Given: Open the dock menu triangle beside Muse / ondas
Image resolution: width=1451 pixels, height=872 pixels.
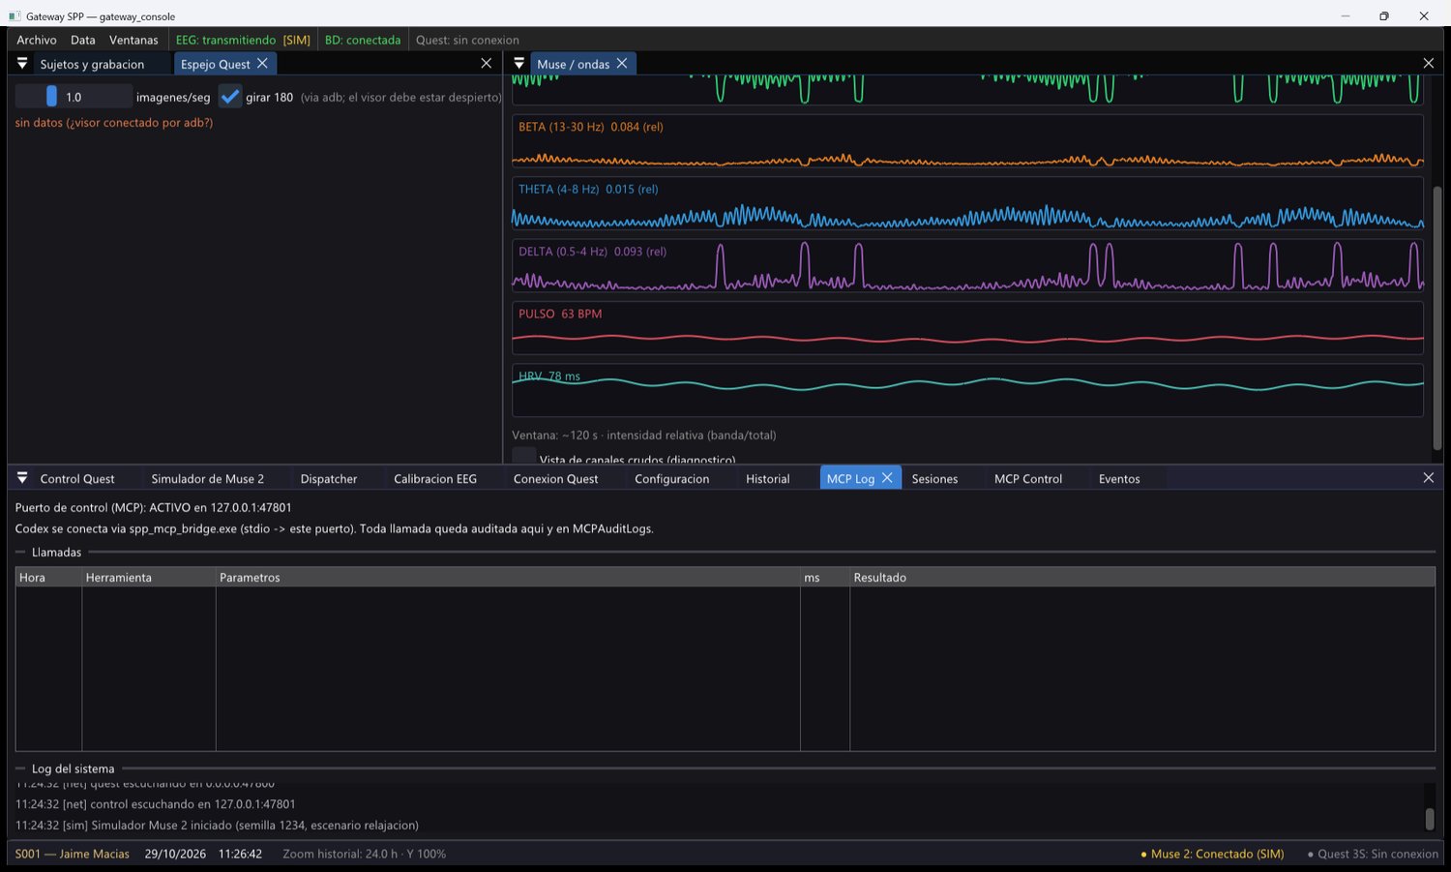Looking at the screenshot, I should point(519,63).
